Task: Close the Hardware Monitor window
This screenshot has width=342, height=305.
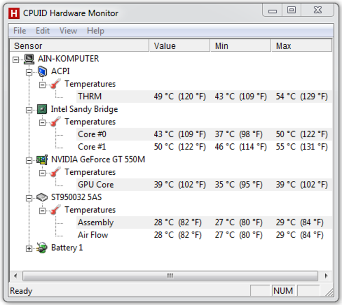Action: 318,10
